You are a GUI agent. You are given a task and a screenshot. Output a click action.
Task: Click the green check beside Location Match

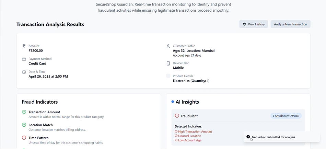pyautogui.click(x=24, y=125)
